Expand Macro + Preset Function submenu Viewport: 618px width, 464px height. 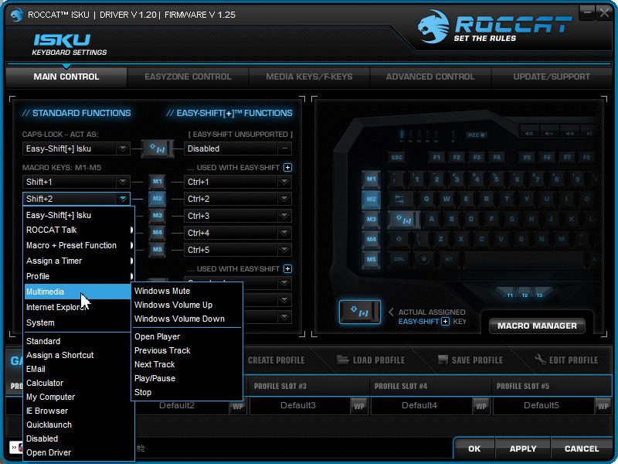coord(79,245)
